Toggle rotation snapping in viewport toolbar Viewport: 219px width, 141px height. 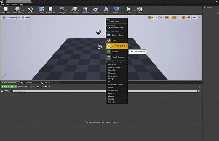coord(175,17)
